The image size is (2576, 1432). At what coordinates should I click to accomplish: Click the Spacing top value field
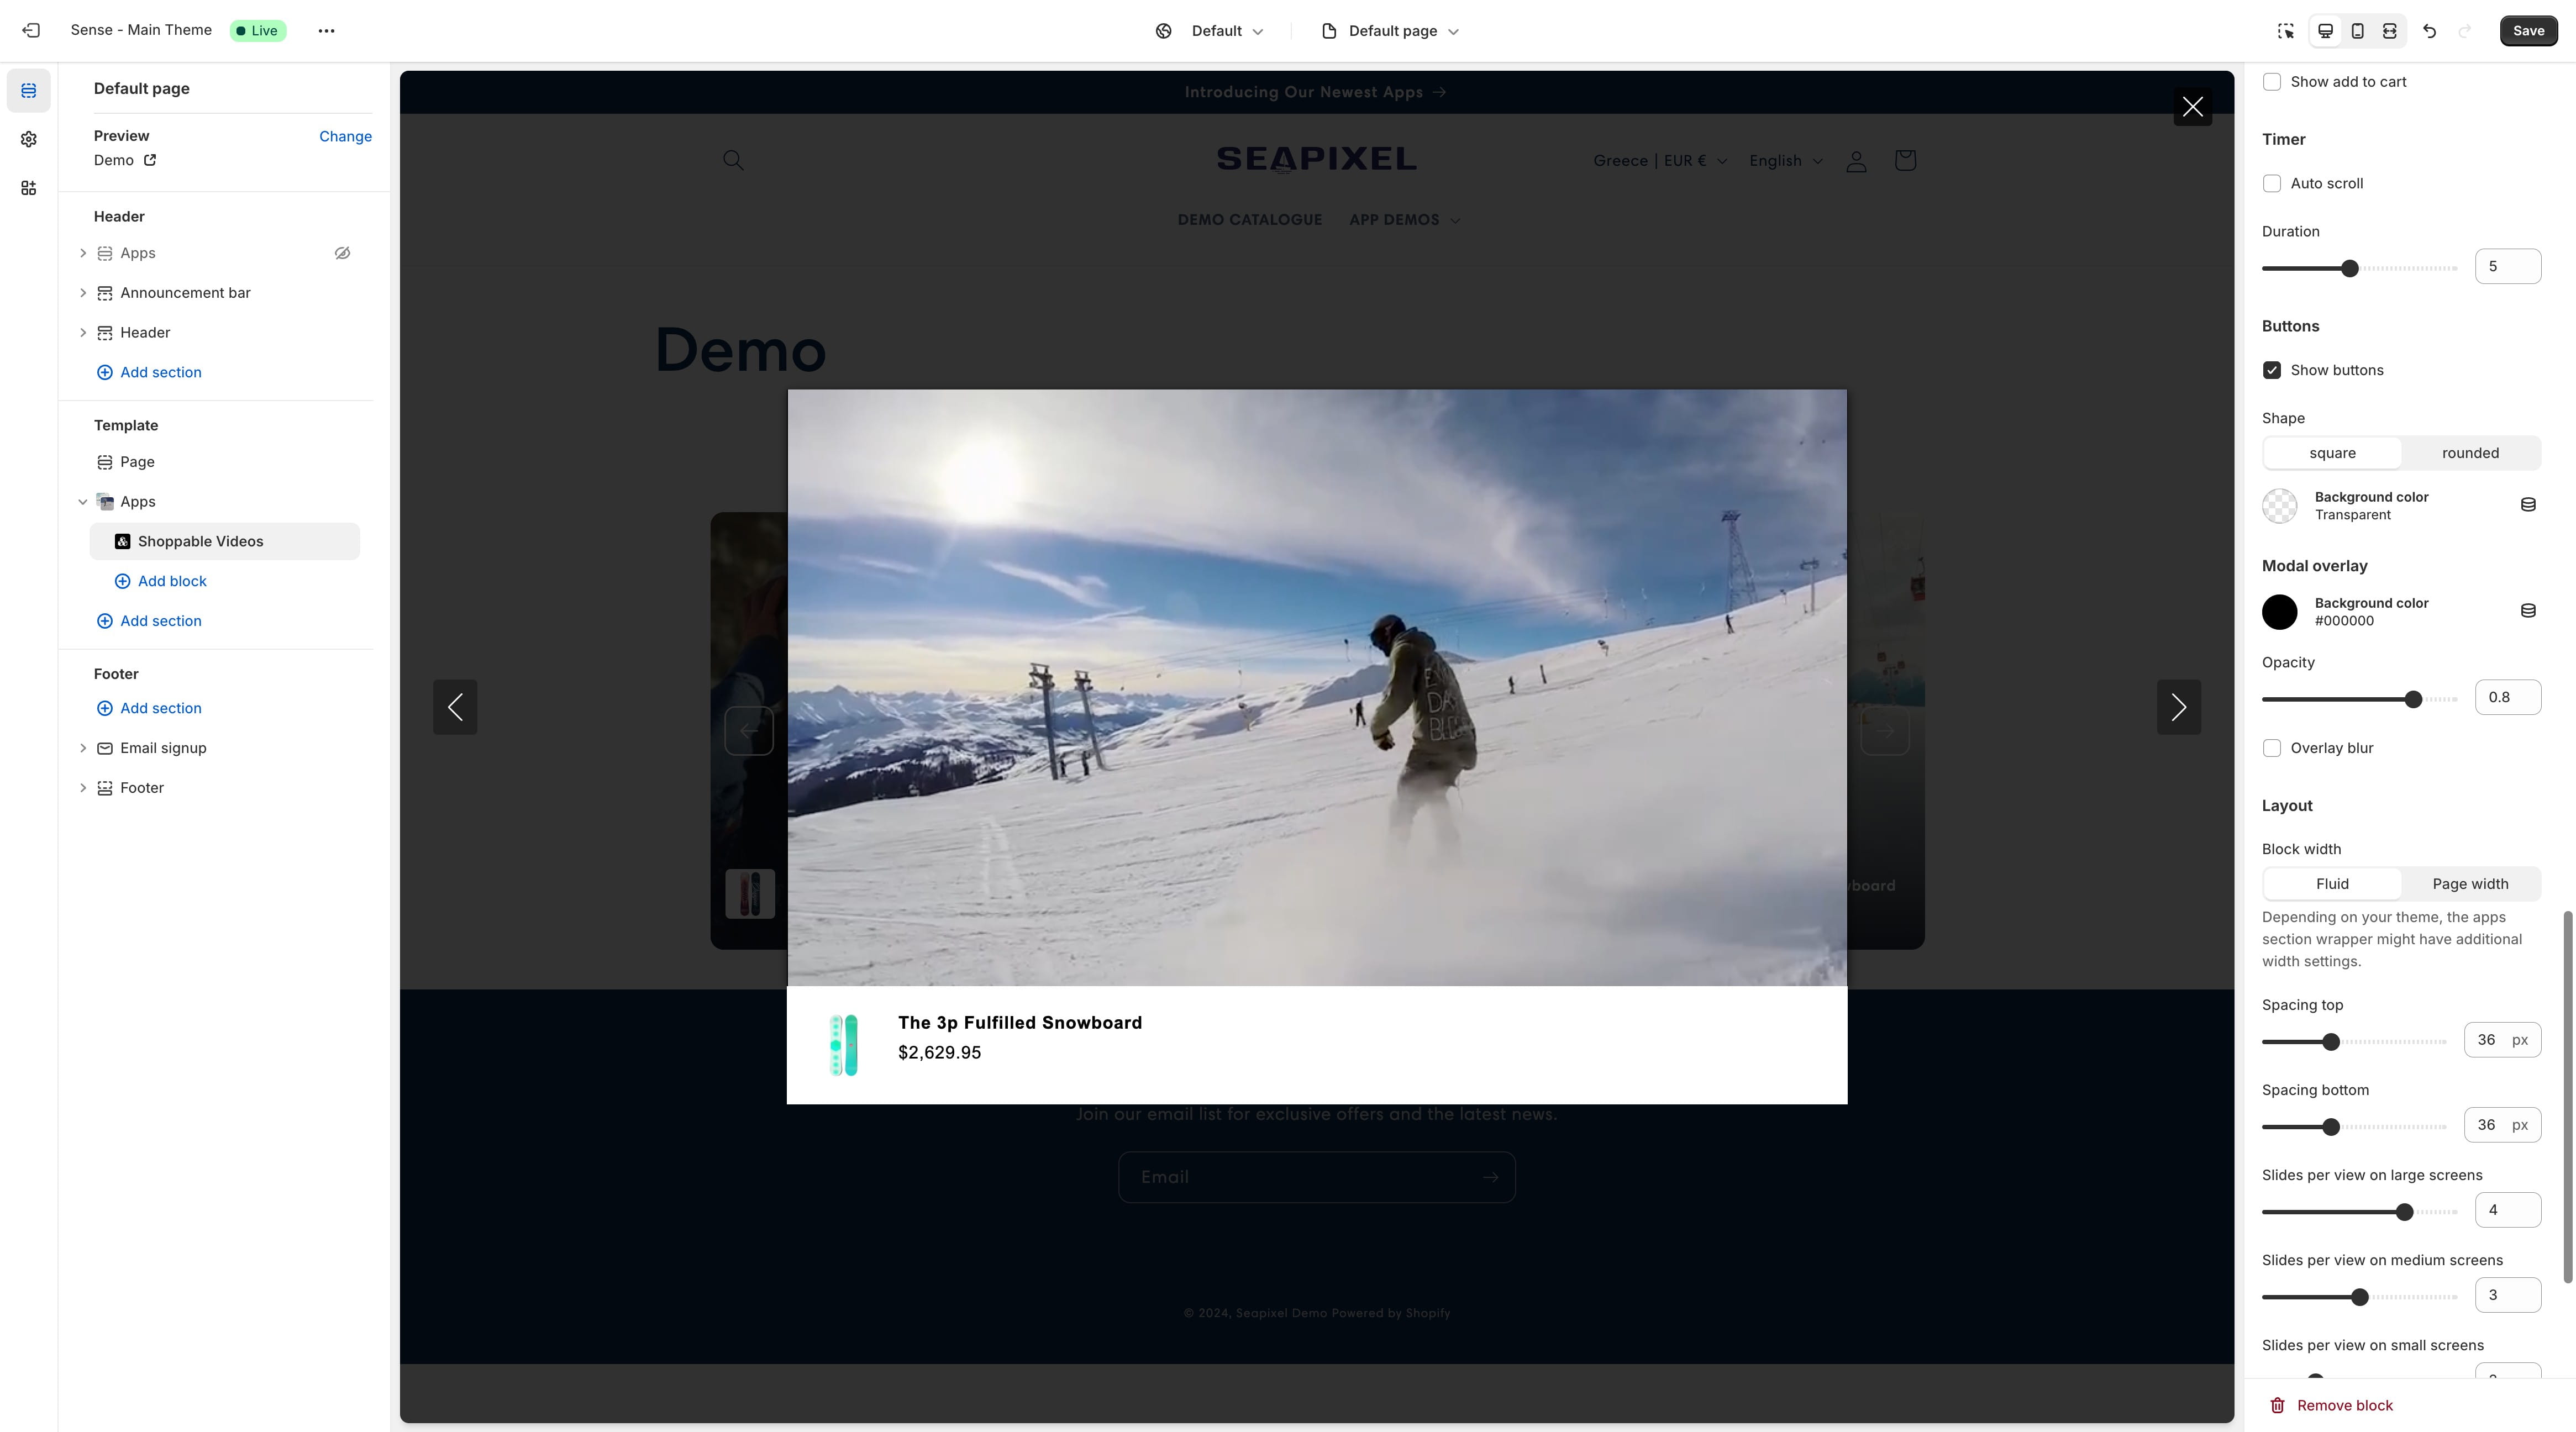pyautogui.click(x=2501, y=1040)
